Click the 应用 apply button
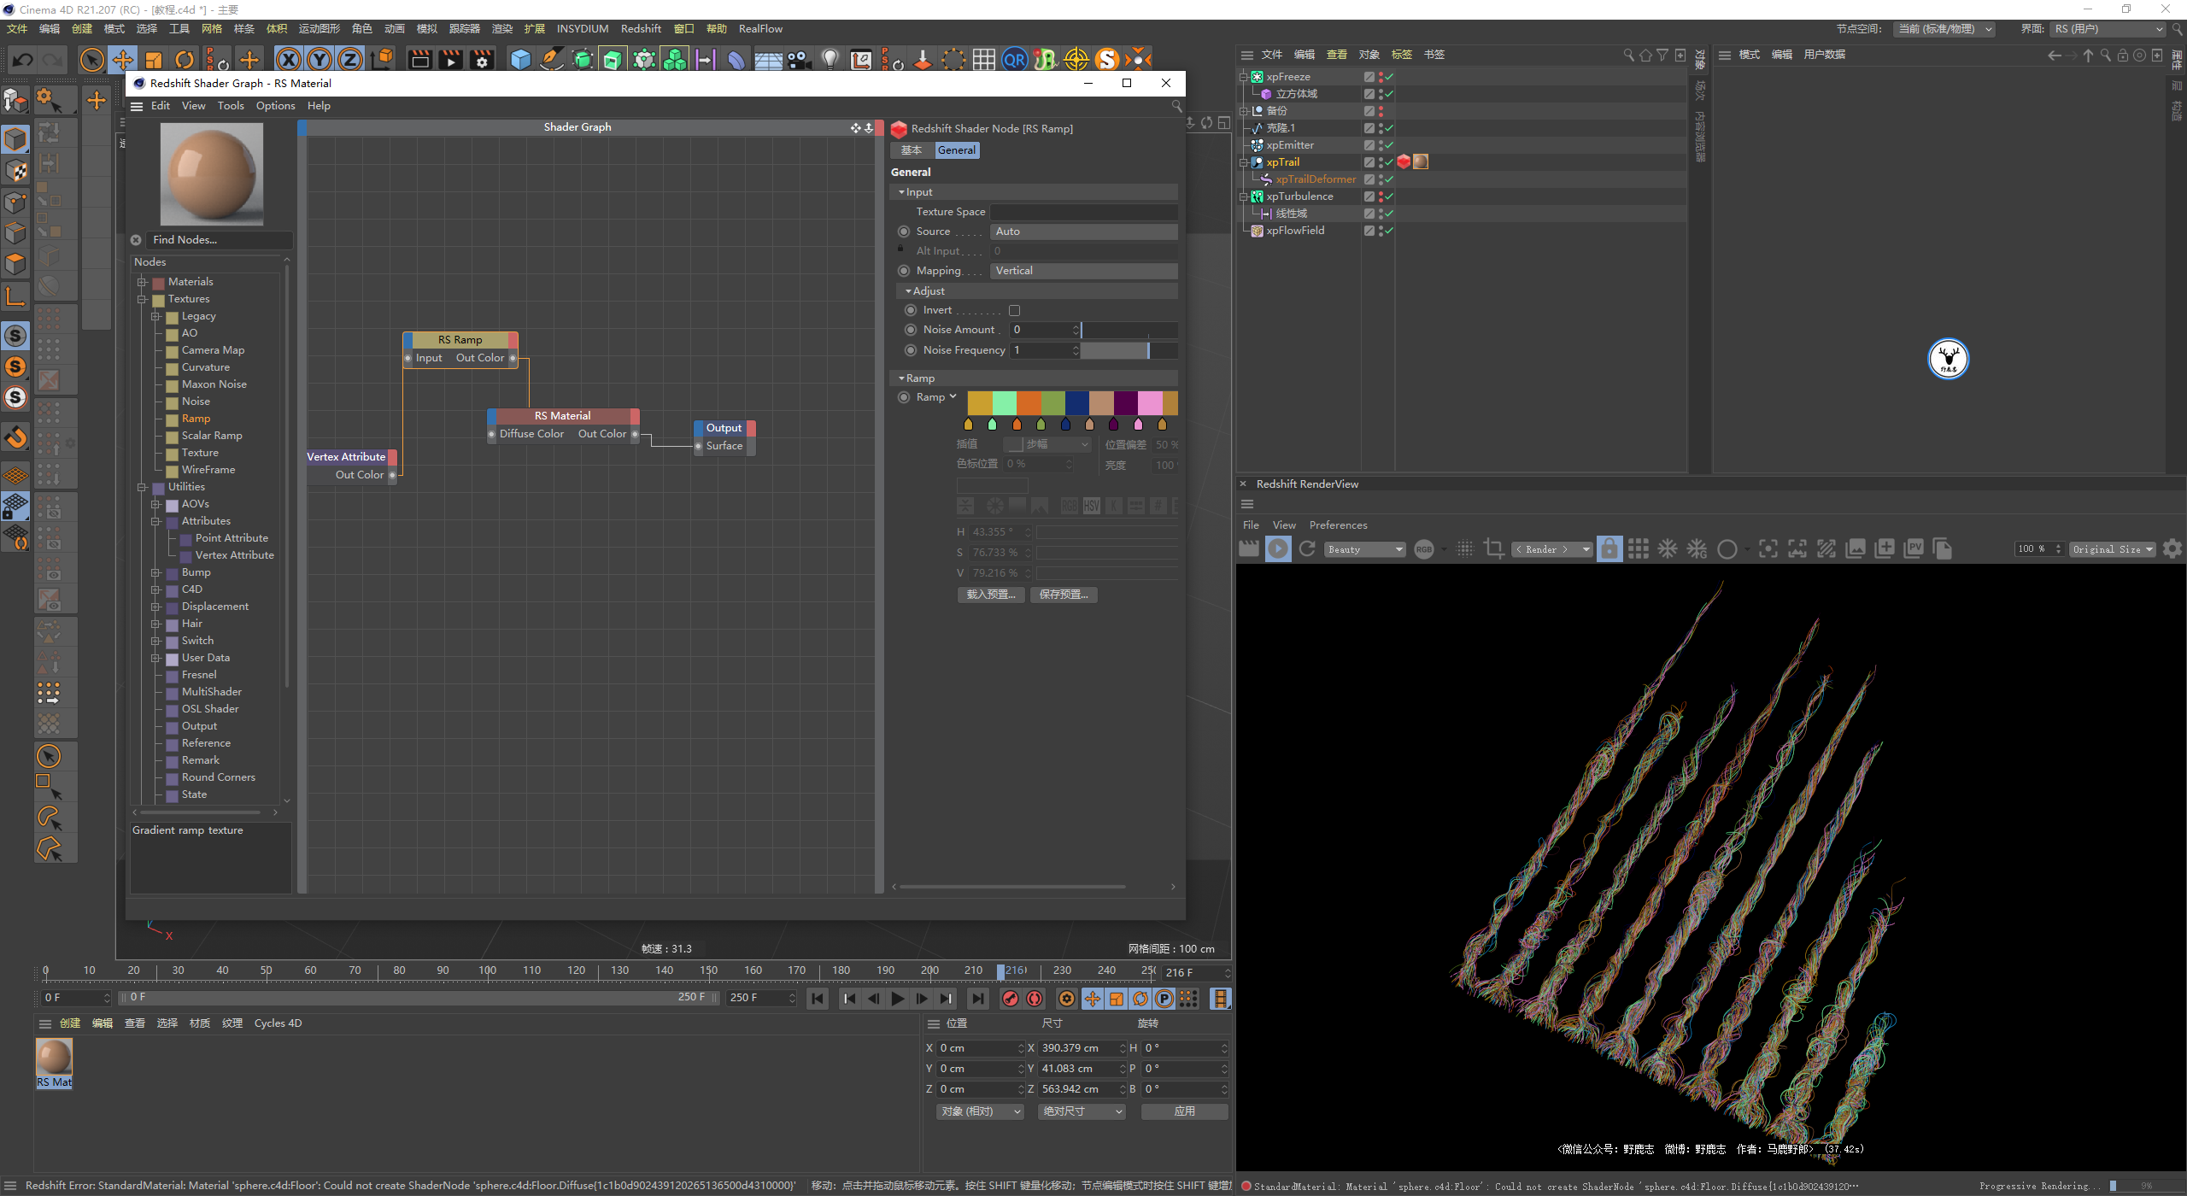Screen dimensions: 2187x1196 pyautogui.click(x=1184, y=1111)
